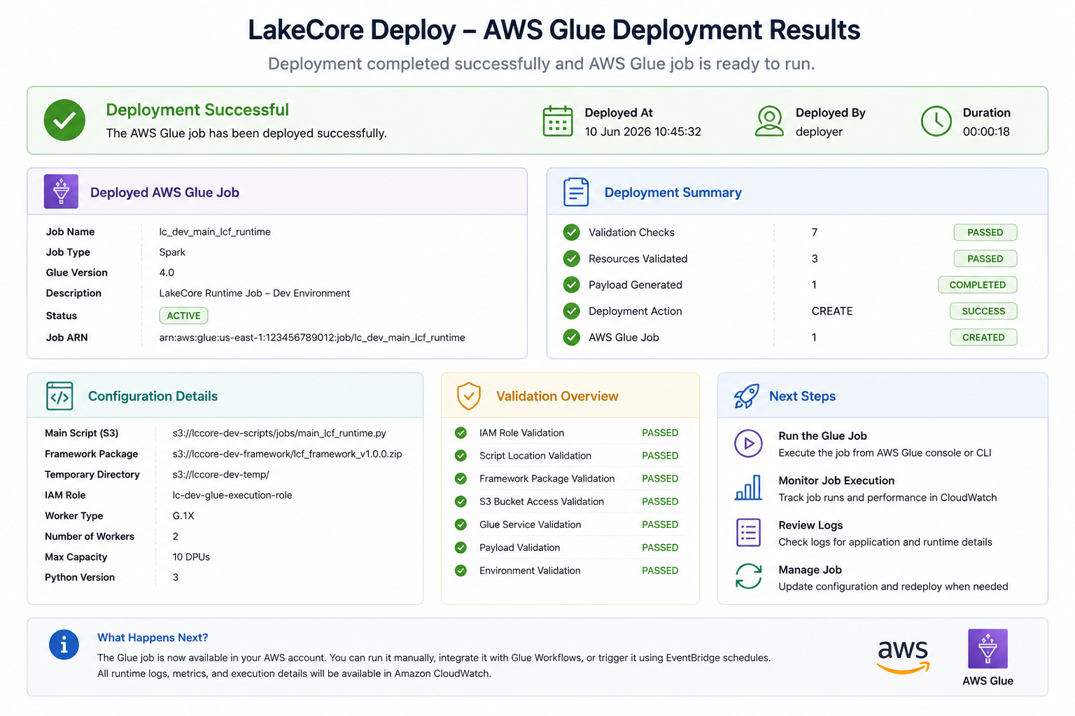Click the purple Glue icon beside Deployed AWS Glue Job

click(61, 192)
